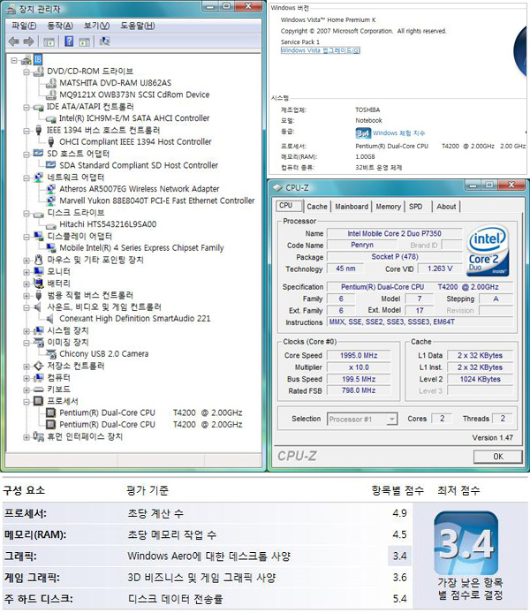Select MATSHITA DVD-RAM UJ862AS drive icon

51,83
